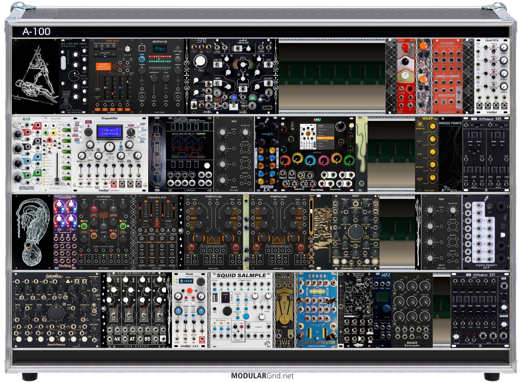Viewport: 525px width, 382px height.
Task: Click the Master Gain knob on second-row CP3A-M mixer
Action: click(245, 132)
